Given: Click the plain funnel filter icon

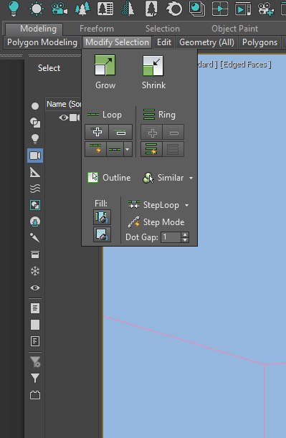Looking at the screenshot, I should point(35,378).
